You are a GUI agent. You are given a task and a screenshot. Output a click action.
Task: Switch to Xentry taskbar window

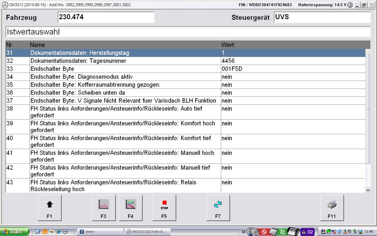click(100, 231)
